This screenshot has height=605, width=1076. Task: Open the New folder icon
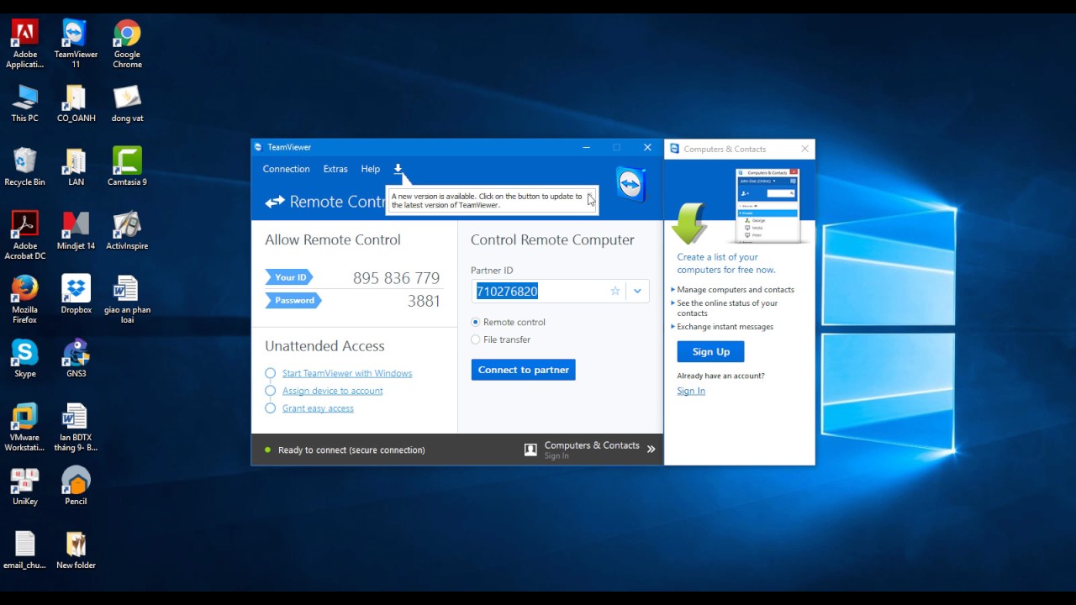point(76,550)
